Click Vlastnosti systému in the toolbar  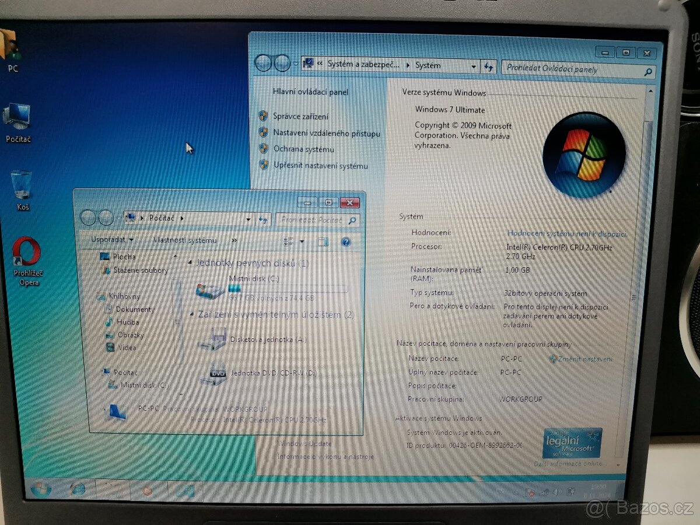click(x=185, y=240)
